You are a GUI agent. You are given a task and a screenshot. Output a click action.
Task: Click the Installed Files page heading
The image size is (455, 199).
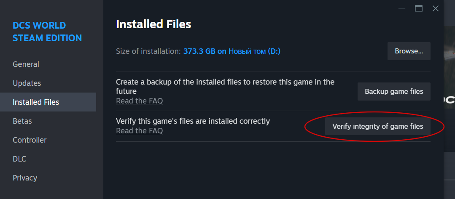(153, 24)
